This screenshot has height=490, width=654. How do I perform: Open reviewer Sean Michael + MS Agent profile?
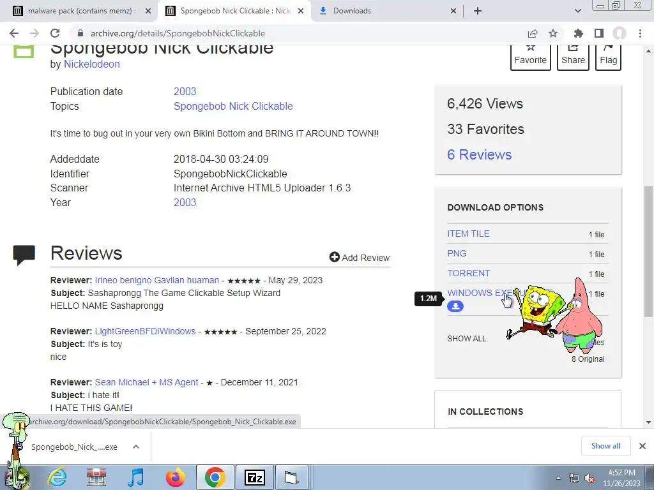click(146, 382)
